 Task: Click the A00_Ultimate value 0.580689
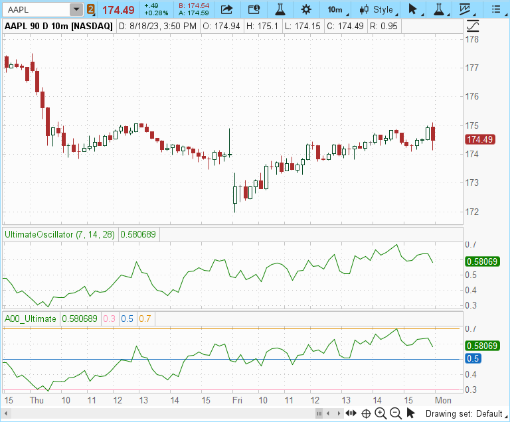coord(80,318)
